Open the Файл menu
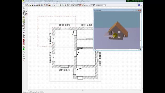 pyautogui.click(x=26, y=3)
